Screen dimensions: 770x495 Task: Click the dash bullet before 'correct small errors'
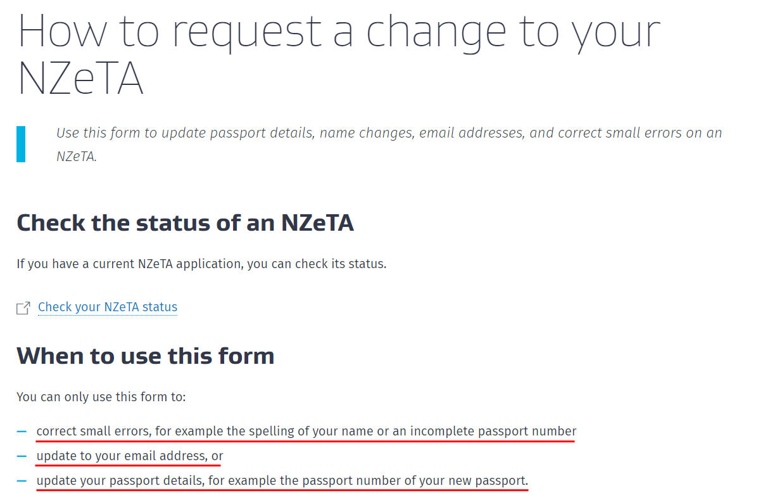click(22, 432)
